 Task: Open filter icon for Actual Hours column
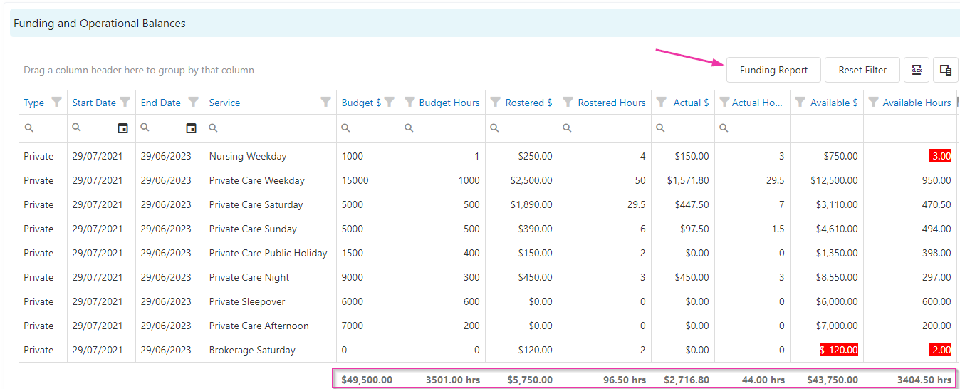(724, 102)
